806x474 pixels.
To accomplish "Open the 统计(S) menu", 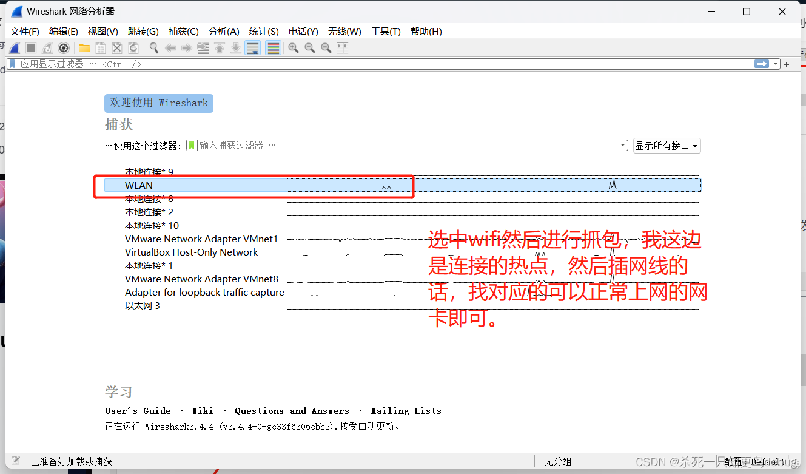I will point(264,32).
